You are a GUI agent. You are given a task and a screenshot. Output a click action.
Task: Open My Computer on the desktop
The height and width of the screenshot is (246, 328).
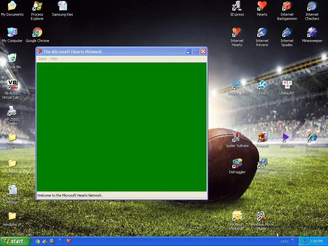[x=12, y=35]
